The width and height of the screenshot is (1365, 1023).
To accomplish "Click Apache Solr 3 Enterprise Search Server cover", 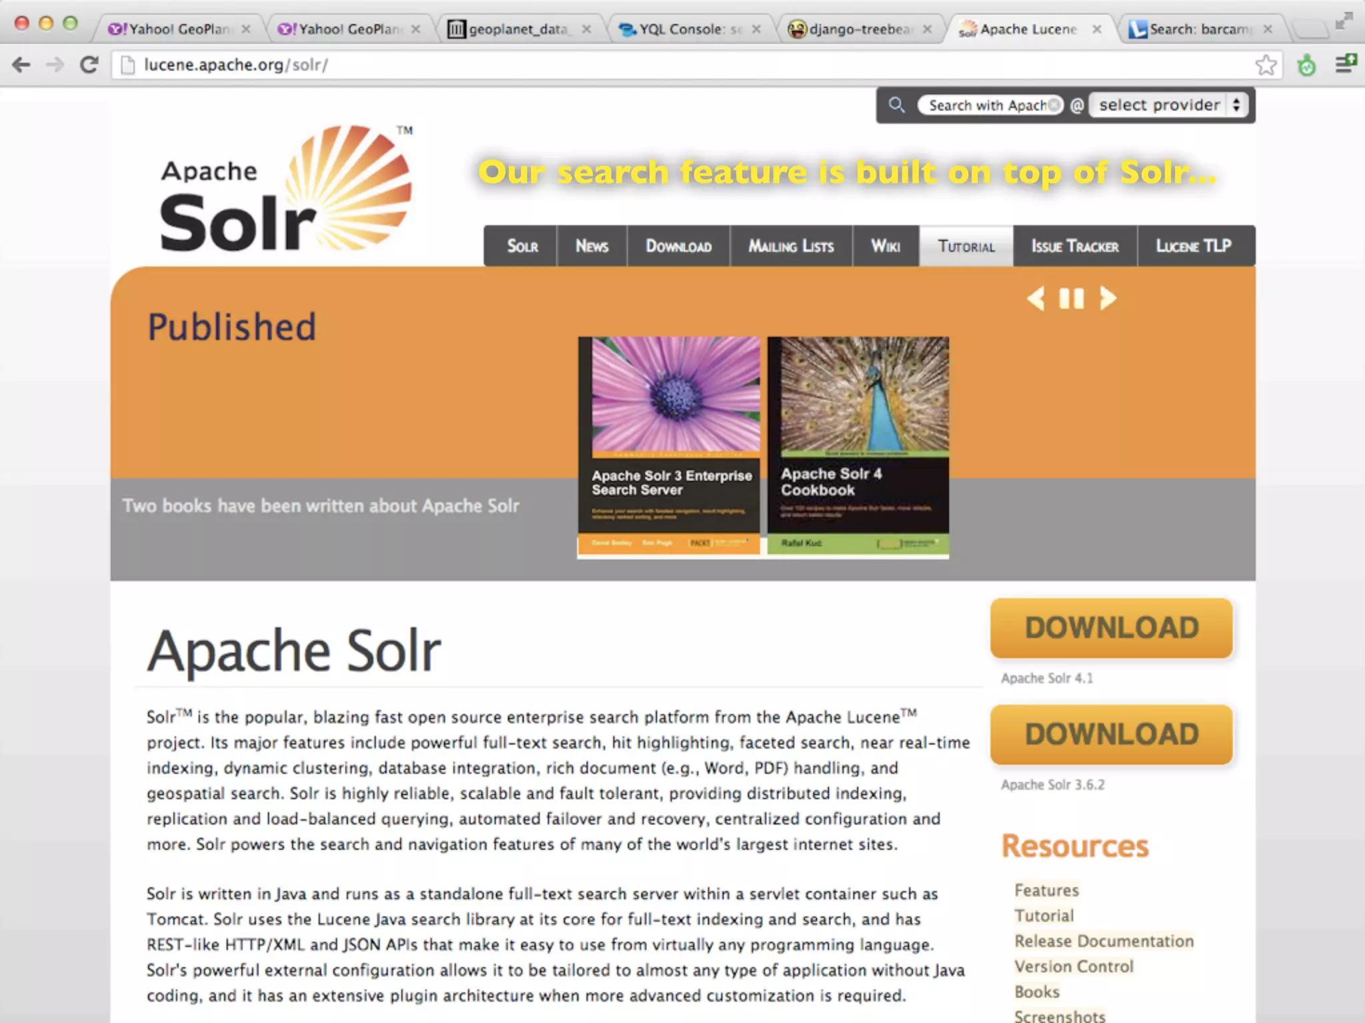I will pyautogui.click(x=669, y=446).
